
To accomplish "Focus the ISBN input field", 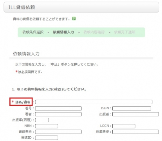I will tap(131, 108).
